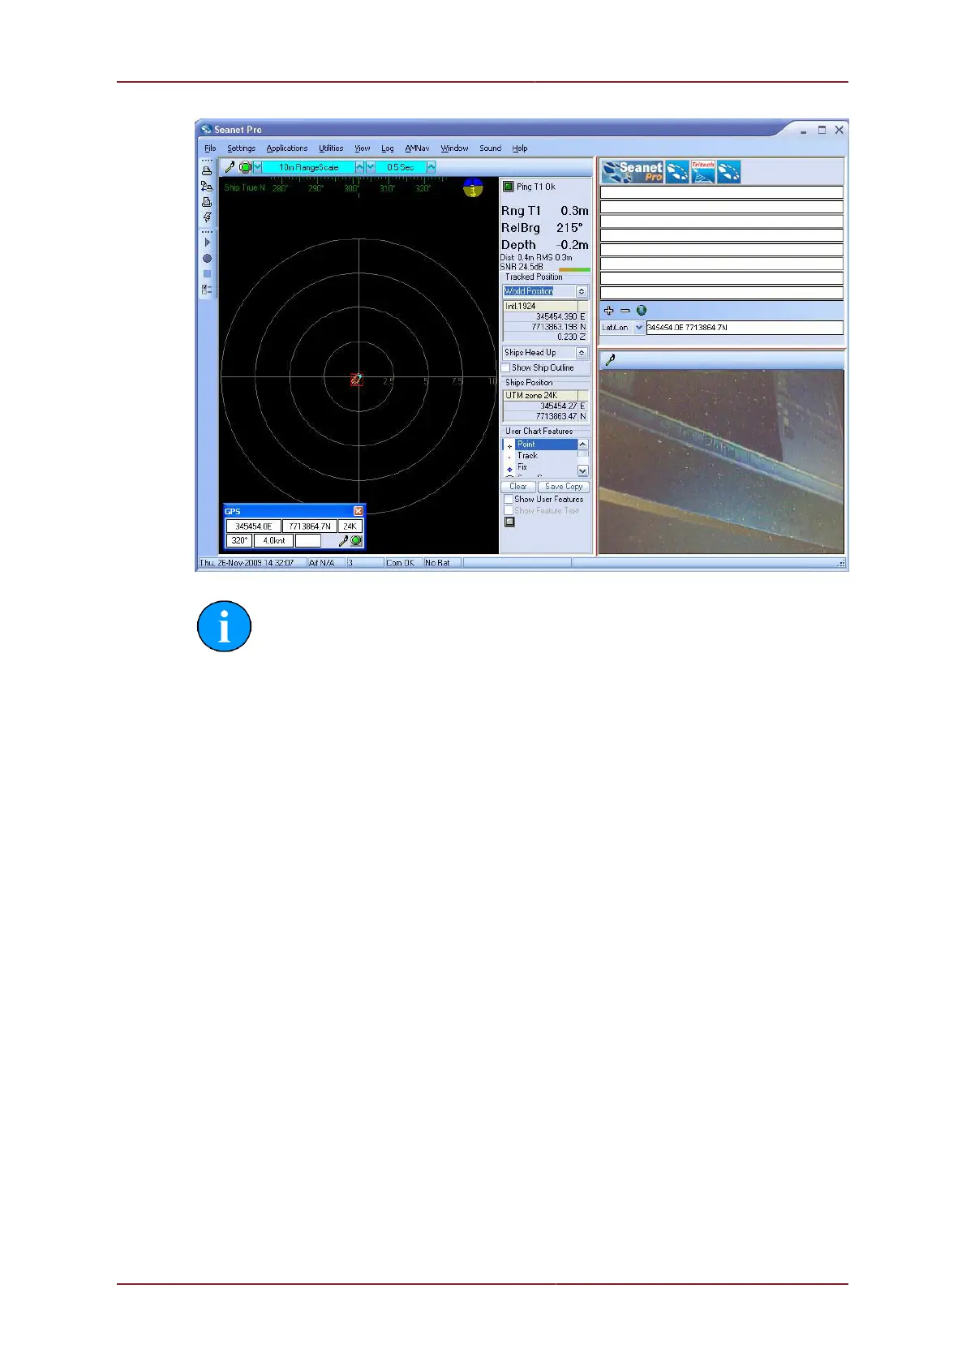Click the third sidebar printer icon
966x1366 pixels.
tap(207, 201)
